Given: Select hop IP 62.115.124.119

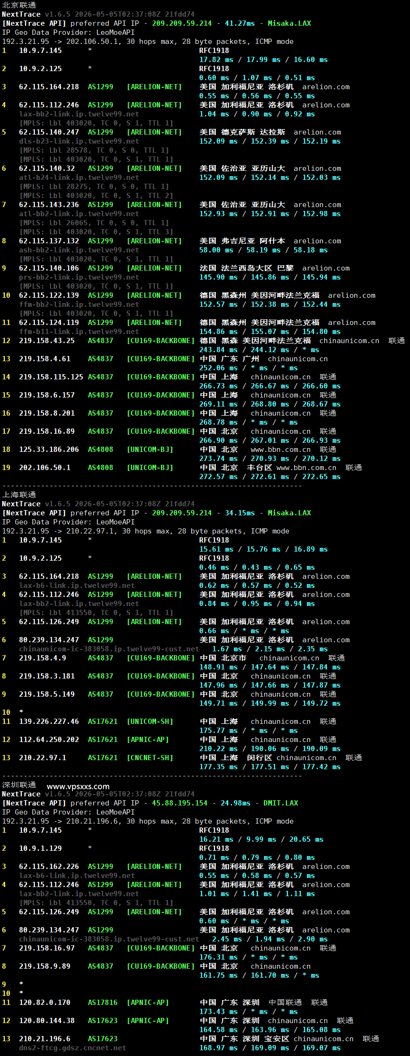Looking at the screenshot, I should [49, 322].
